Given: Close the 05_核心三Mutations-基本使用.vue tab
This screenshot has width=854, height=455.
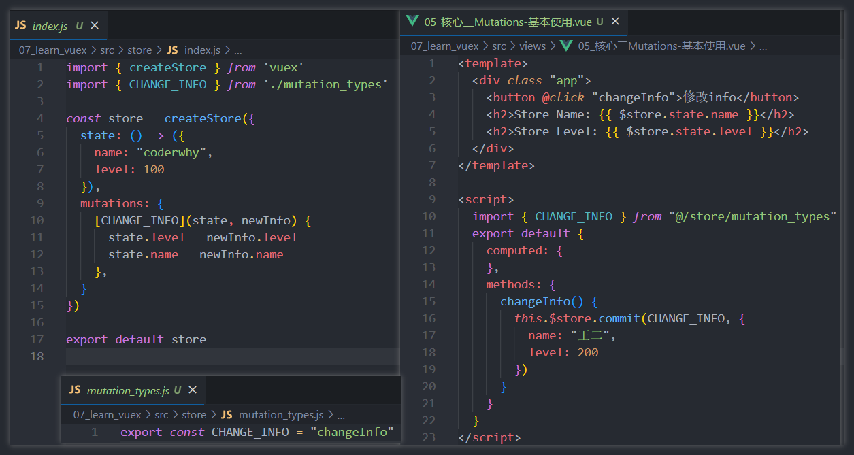Looking at the screenshot, I should pos(615,22).
